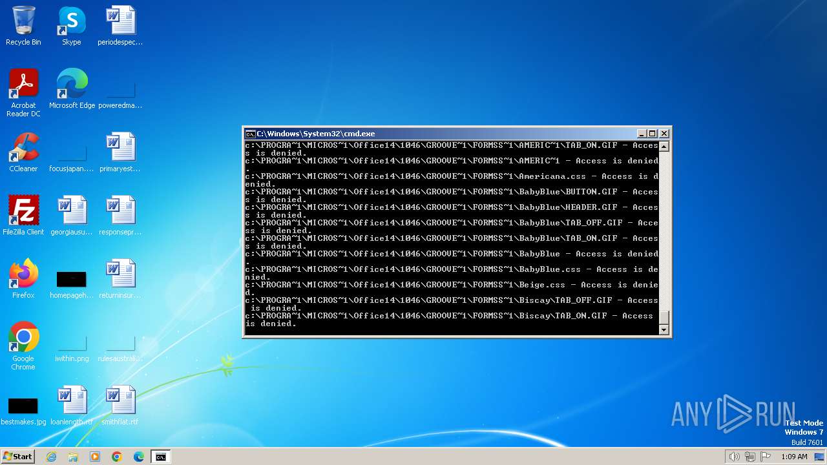Click the BabyBlue.css output line
This screenshot has height=465, width=827.
(x=452, y=273)
